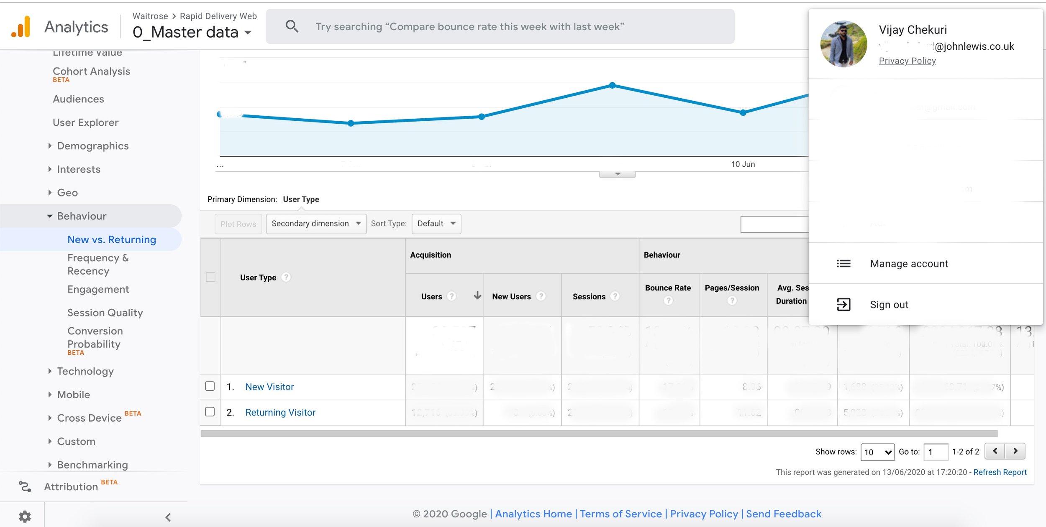The image size is (1046, 527).
Task: Click the help icon under Pages/Session
Action: click(x=732, y=300)
